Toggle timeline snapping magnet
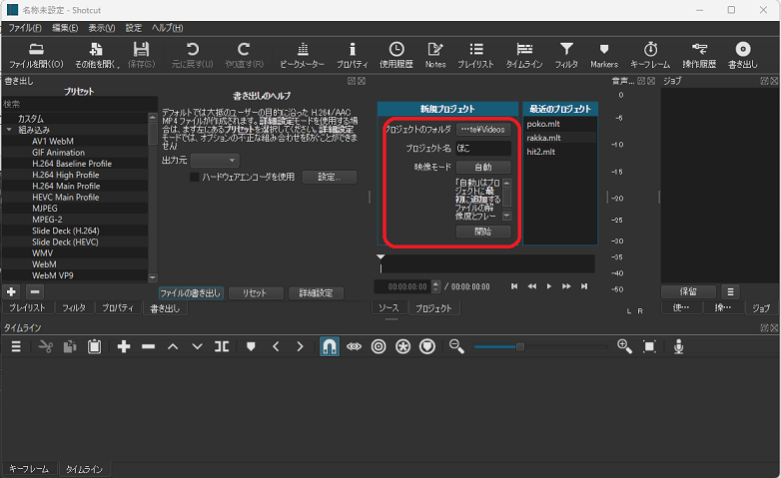 pyautogui.click(x=330, y=346)
